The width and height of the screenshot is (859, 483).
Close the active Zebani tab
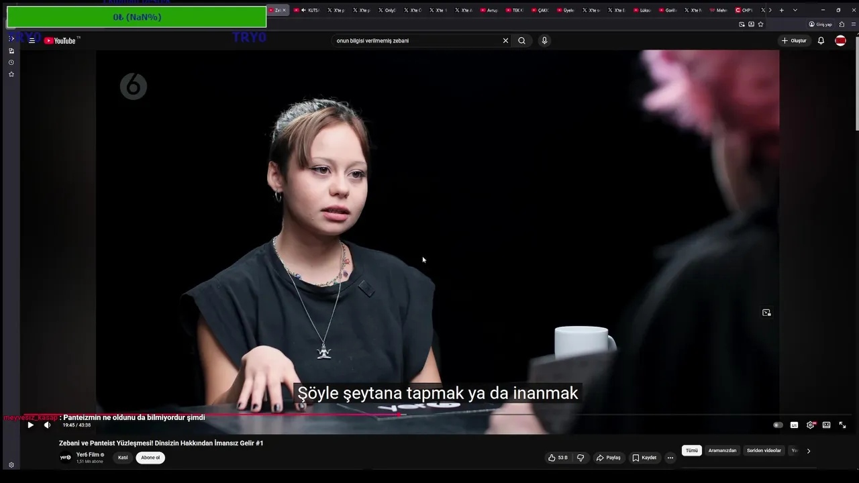point(284,10)
